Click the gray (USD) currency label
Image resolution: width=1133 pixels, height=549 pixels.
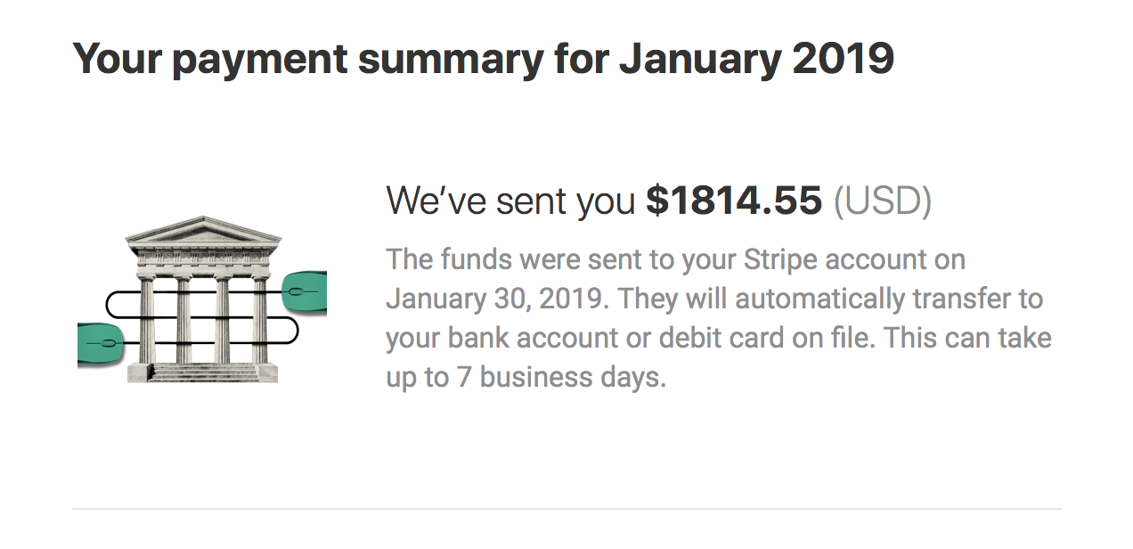(x=882, y=201)
